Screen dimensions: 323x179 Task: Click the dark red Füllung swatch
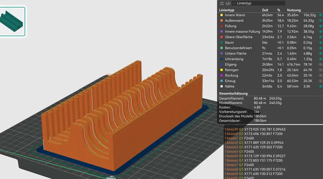click(221, 26)
